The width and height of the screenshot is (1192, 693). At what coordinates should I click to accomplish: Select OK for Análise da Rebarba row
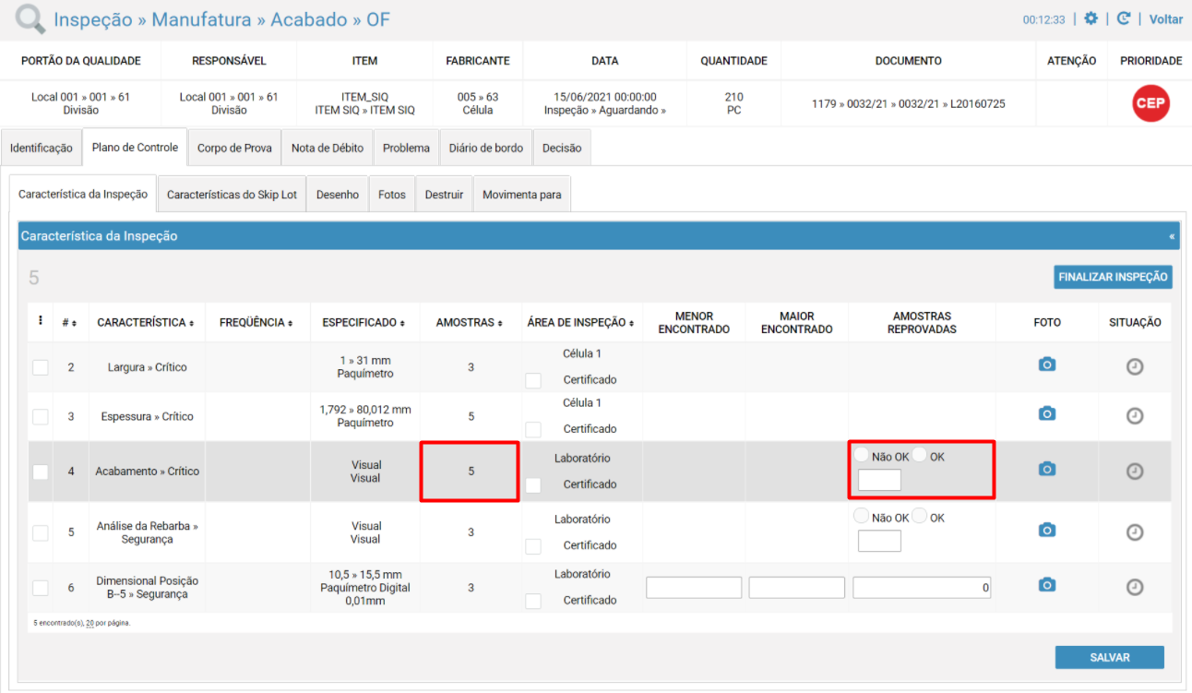pyautogui.click(x=920, y=516)
